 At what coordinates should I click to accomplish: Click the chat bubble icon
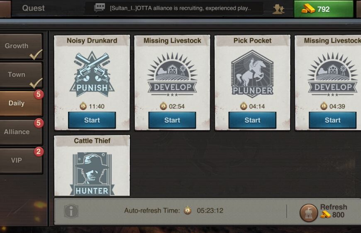click(x=100, y=8)
